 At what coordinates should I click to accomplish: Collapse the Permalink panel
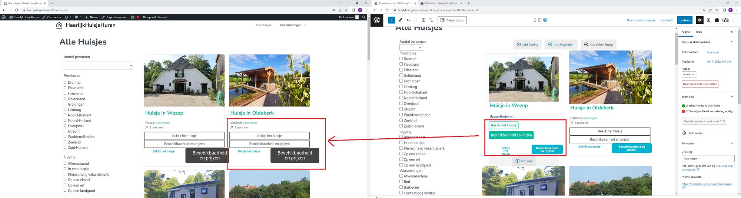tap(731, 143)
